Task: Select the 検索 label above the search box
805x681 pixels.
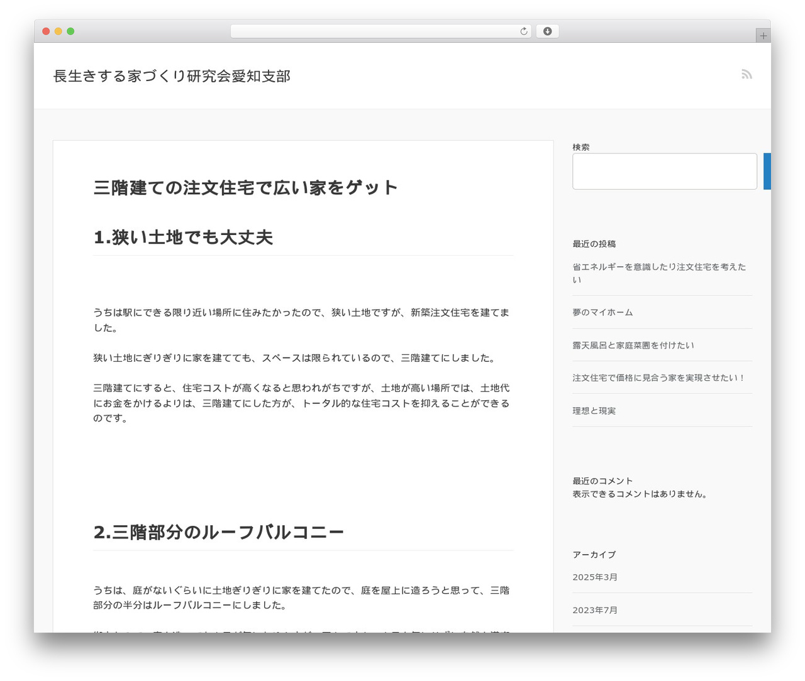Action: (581, 147)
